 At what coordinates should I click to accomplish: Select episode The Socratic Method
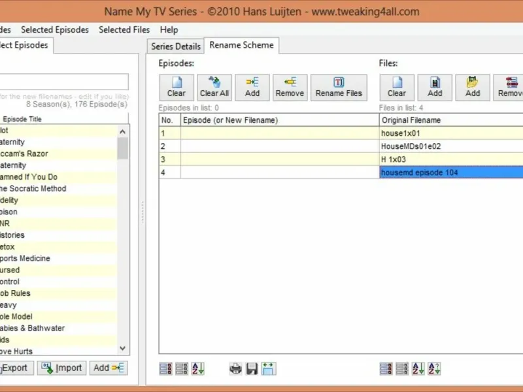[58, 189]
